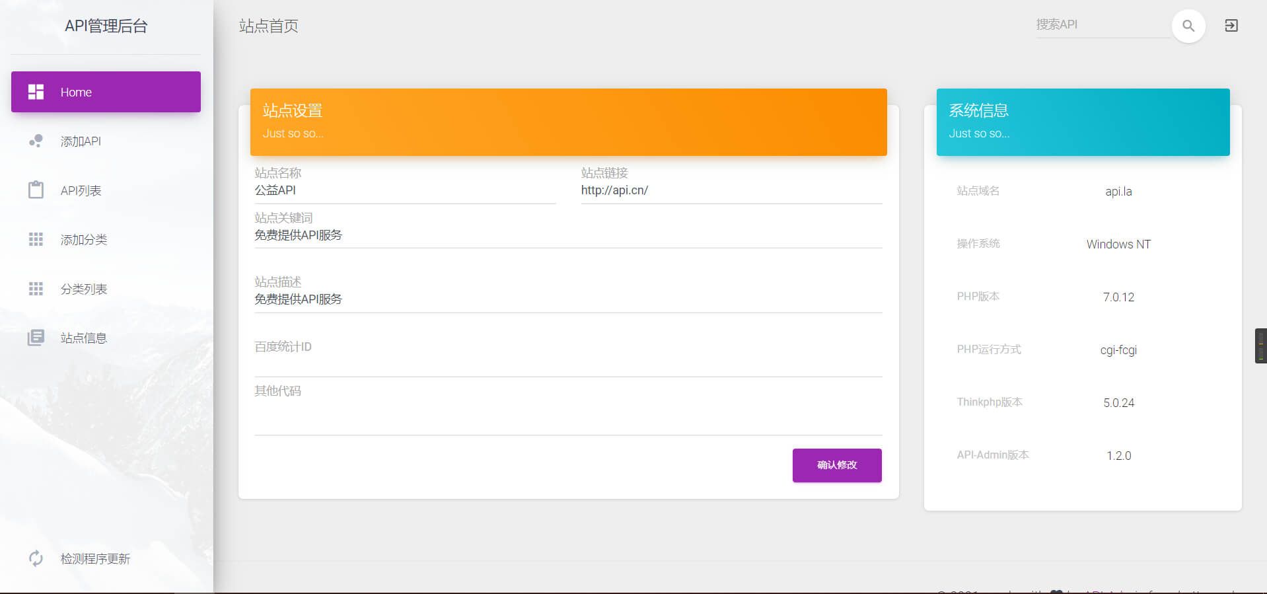Click the 百度统计ID input field
Viewport: 1267px width, 594px height.
[567, 363]
